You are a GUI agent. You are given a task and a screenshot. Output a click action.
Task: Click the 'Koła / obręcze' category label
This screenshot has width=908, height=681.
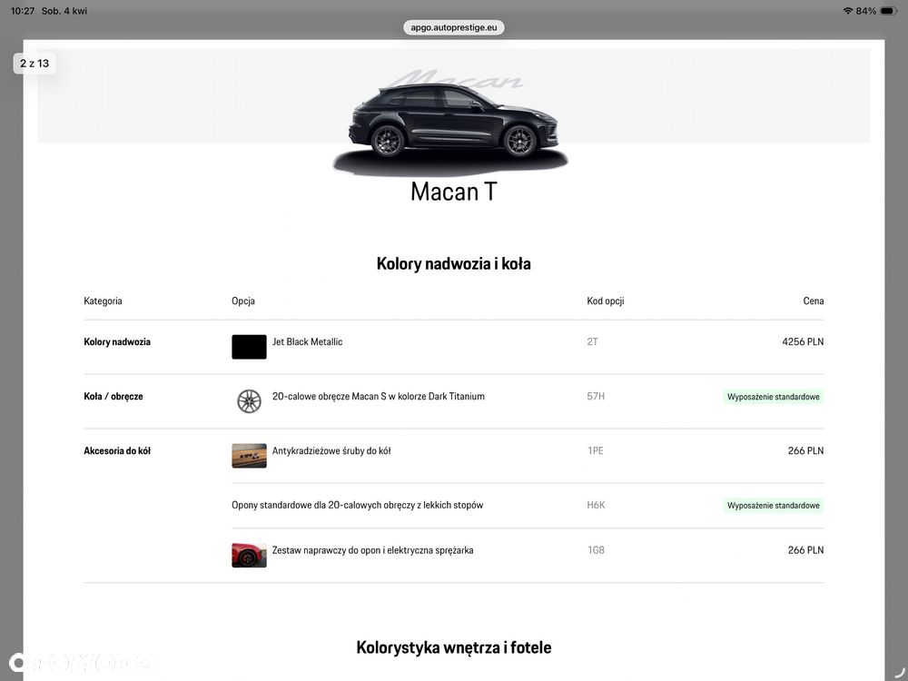tap(113, 396)
